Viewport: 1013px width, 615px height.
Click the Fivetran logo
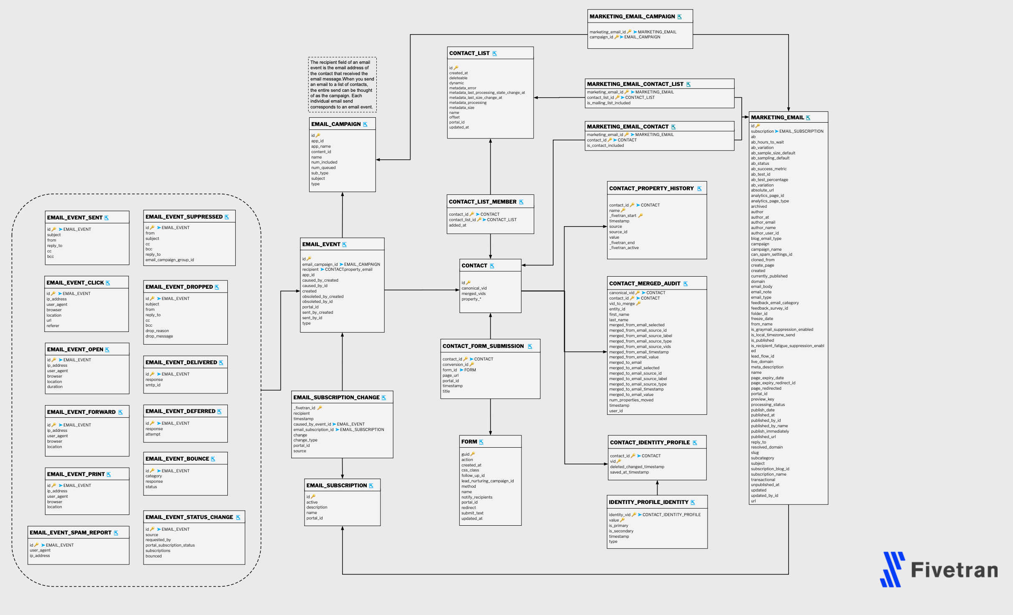(x=939, y=570)
